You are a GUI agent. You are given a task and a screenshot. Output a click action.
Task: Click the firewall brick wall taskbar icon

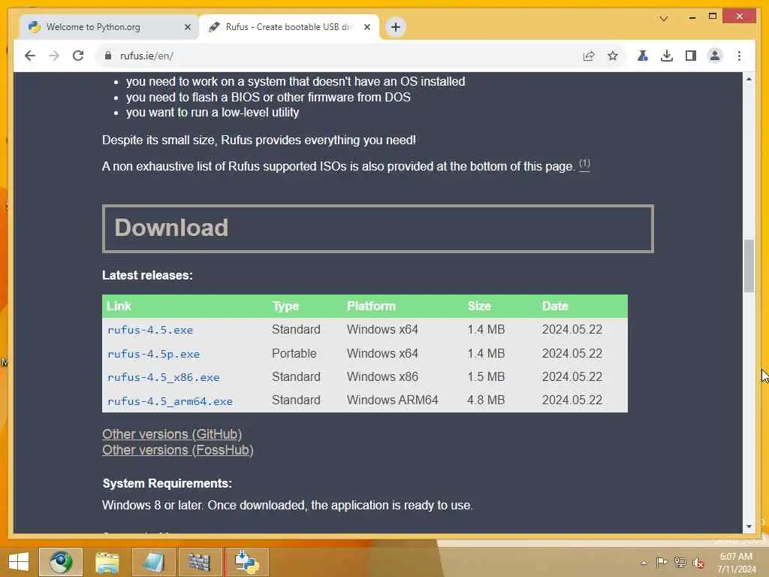(200, 562)
